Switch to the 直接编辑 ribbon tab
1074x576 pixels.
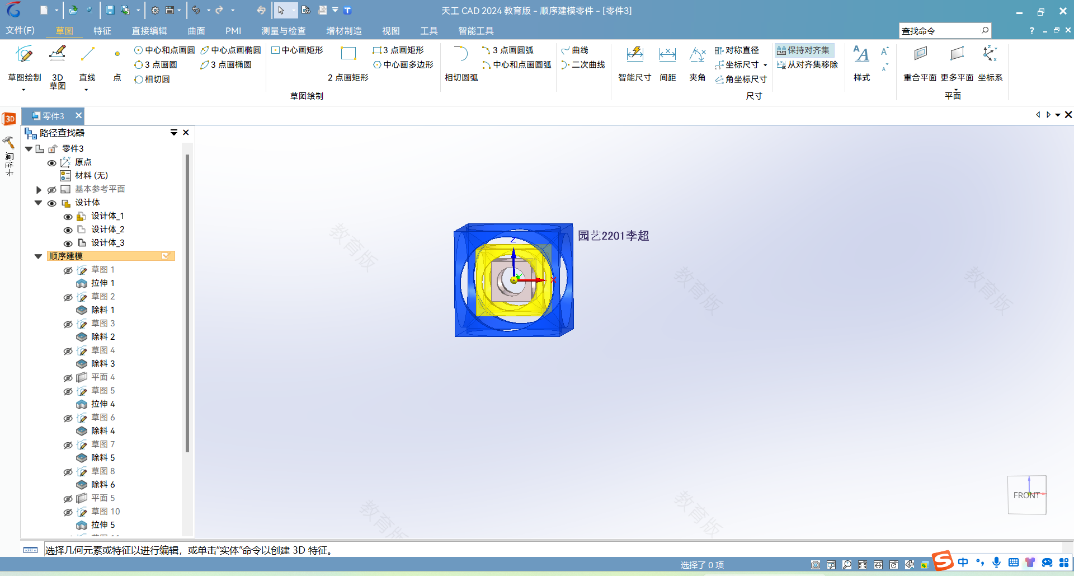coord(149,30)
